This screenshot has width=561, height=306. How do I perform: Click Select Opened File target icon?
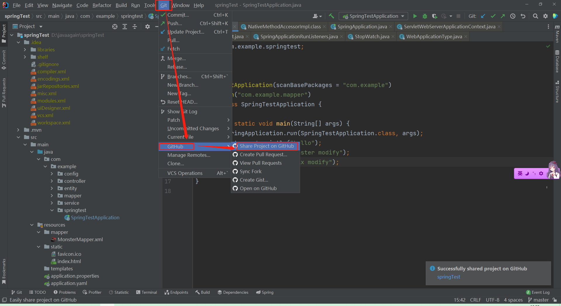tap(115, 27)
